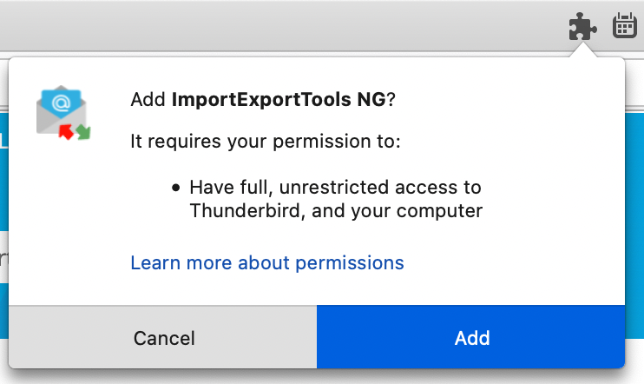Confirm installation with the Add button
The width and height of the screenshot is (644, 384).
tap(470, 337)
